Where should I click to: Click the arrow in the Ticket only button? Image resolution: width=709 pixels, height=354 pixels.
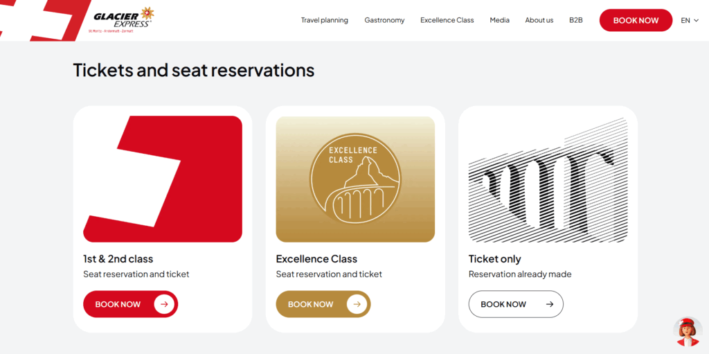550,304
